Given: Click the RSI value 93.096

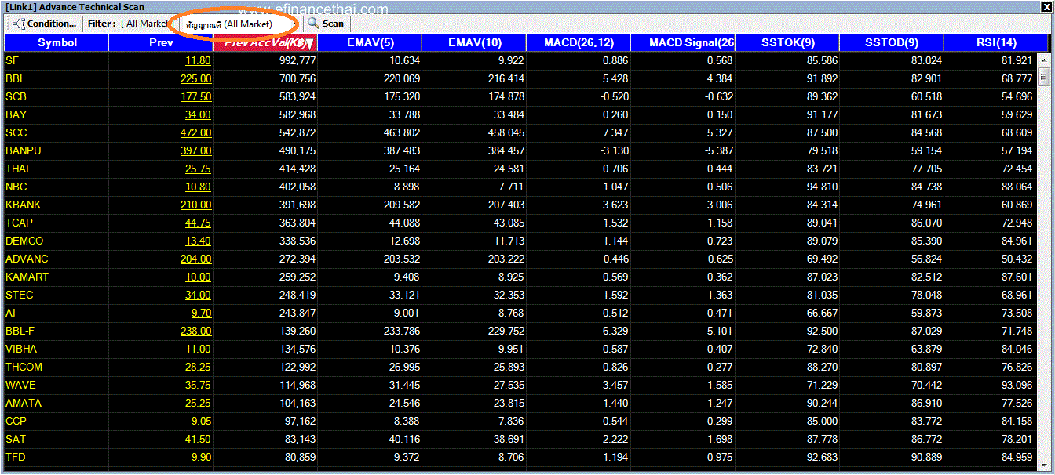Looking at the screenshot, I should [1017, 385].
